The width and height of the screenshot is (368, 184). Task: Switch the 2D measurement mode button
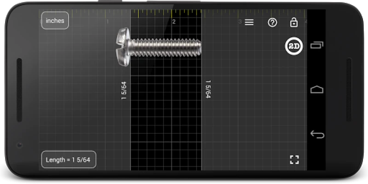point(293,46)
